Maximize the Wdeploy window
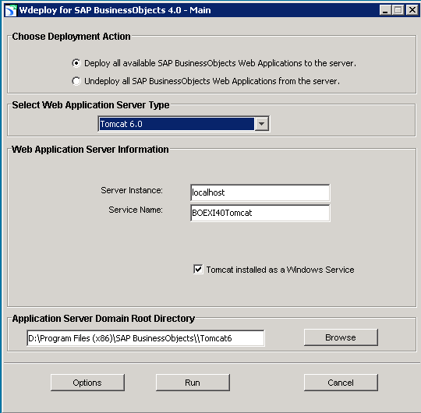This screenshot has width=421, height=413. click(x=398, y=10)
